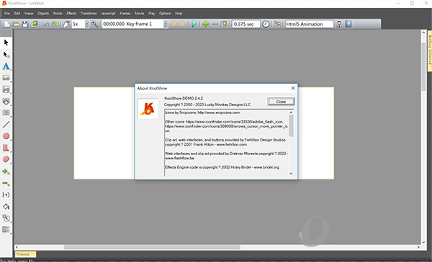Image resolution: width=432 pixels, height=262 pixels.
Task: Open the Options menu
Action: click(x=165, y=14)
